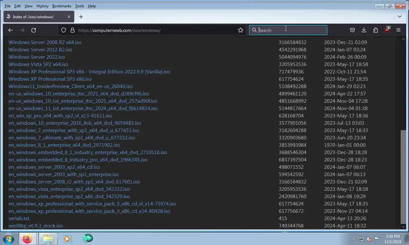
Task: Download en_windows_vista_enterprise_sp2_x64 iso
Action: [69, 189]
